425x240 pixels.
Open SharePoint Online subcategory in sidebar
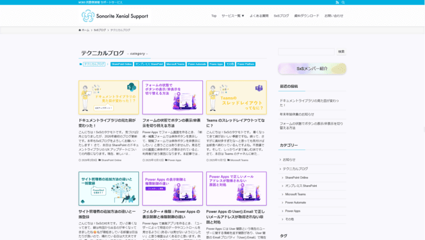click(x=297, y=177)
